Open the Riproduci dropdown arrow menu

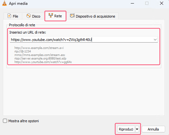pos(137,129)
